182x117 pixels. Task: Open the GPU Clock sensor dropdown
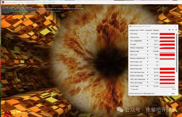tap(148, 34)
